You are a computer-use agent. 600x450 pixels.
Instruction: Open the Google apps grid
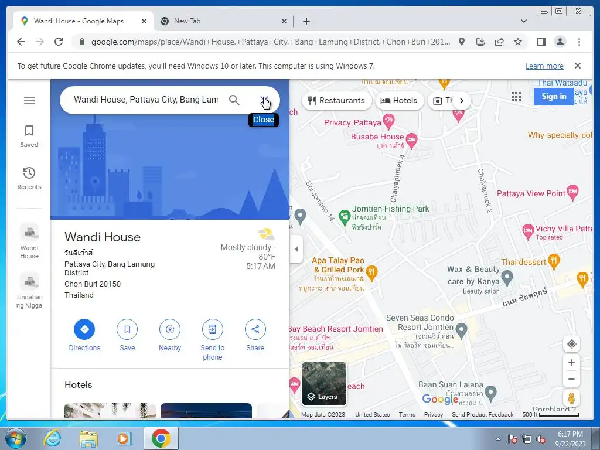[516, 97]
